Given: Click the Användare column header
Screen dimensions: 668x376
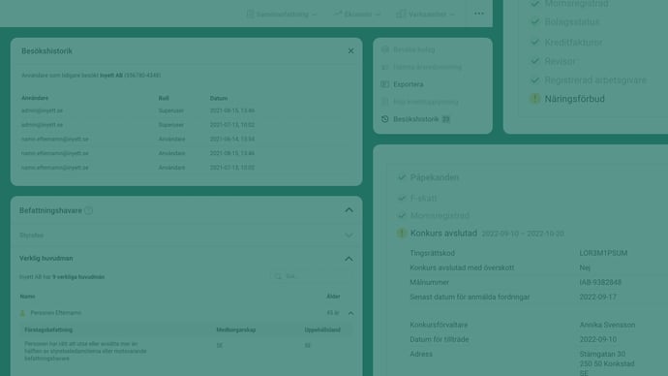Looking at the screenshot, I should click(35, 98).
